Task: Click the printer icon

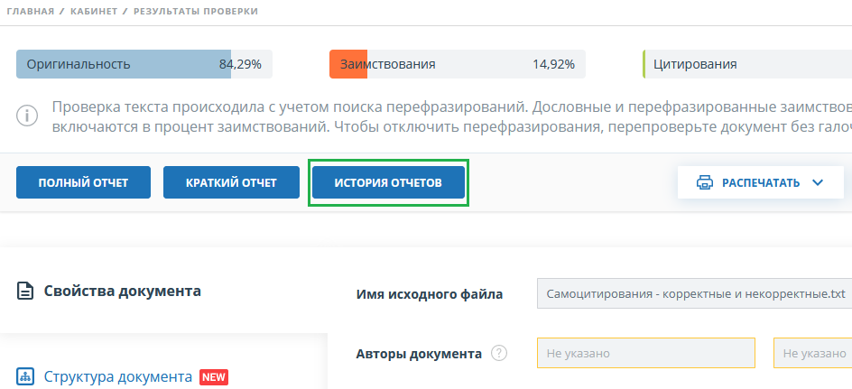Action: coord(705,182)
